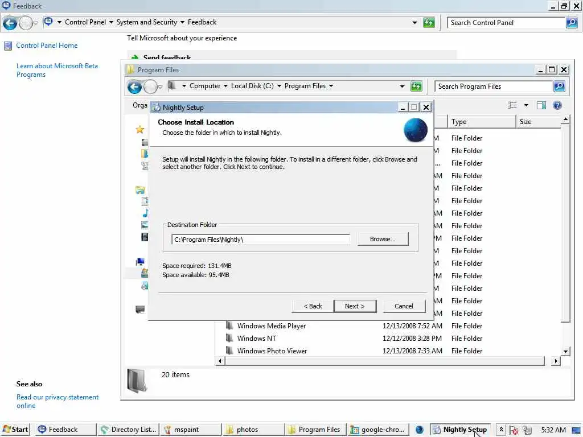
Task: Click Music icon in navigation pane
Action: point(145,213)
